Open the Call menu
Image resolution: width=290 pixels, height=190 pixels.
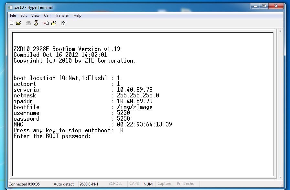47,15
